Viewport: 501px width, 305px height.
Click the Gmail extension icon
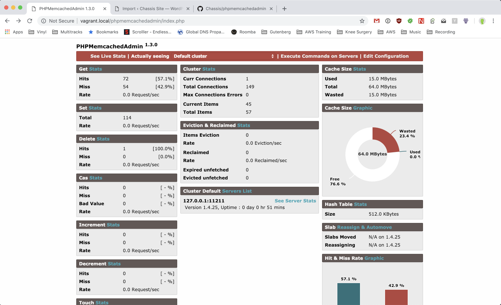click(377, 21)
